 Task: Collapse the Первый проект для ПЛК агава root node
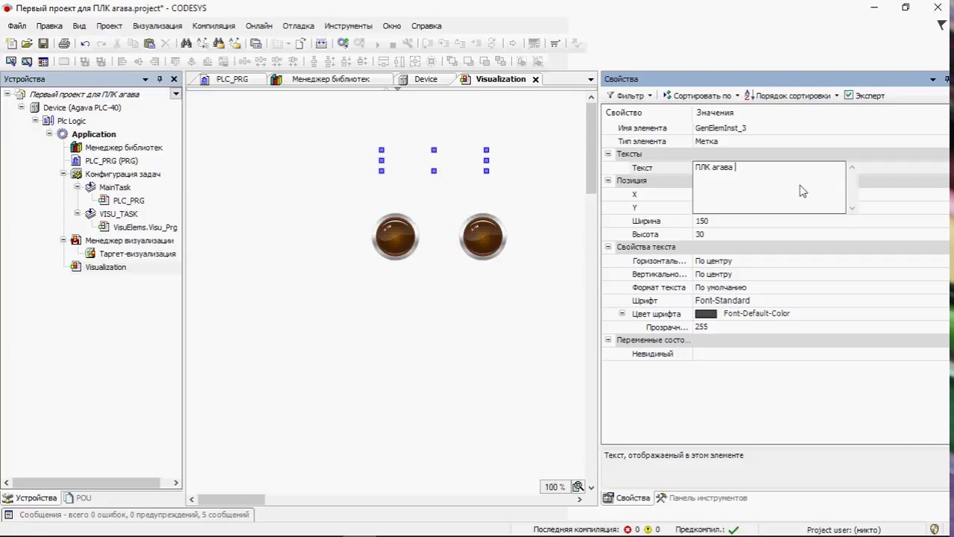tap(7, 94)
